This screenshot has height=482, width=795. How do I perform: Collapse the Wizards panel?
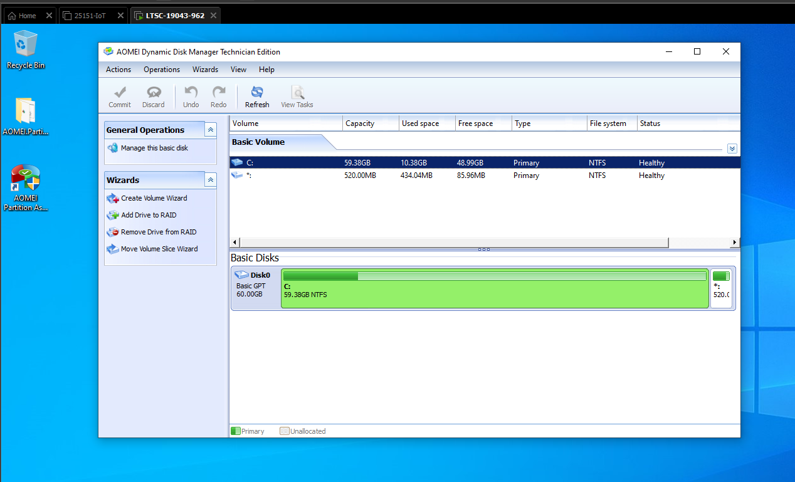point(211,180)
